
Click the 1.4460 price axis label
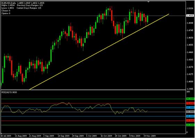190,52
